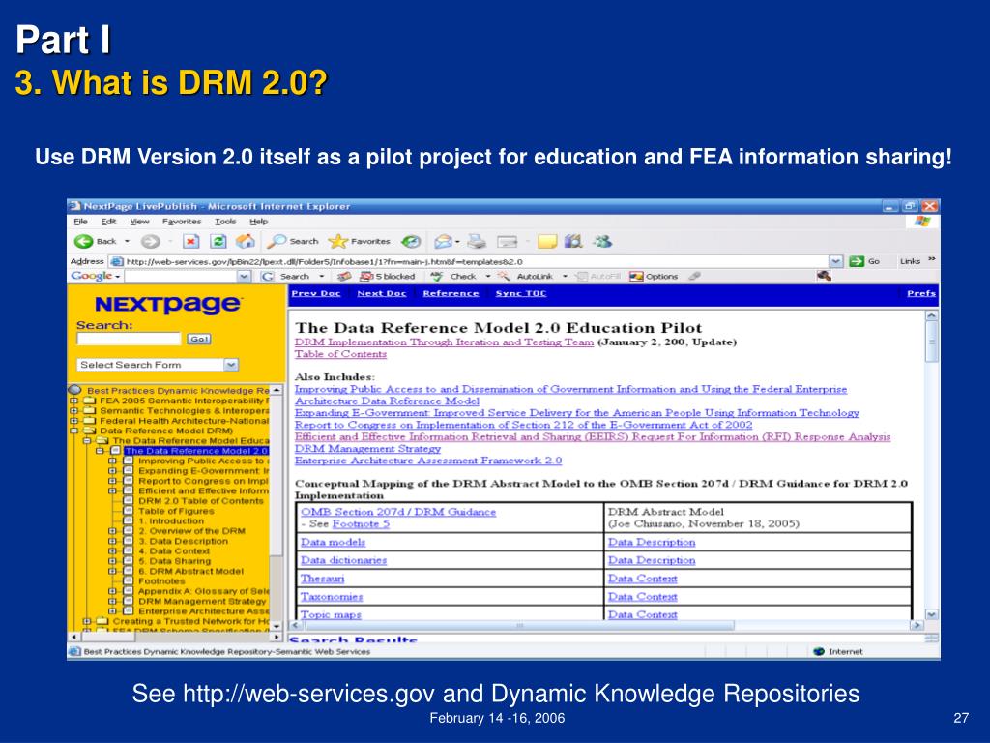Open the Select Search Form dropdown
The width and height of the screenshot is (990, 743).
(x=231, y=365)
